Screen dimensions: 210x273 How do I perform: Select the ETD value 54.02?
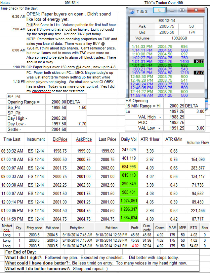193,246
